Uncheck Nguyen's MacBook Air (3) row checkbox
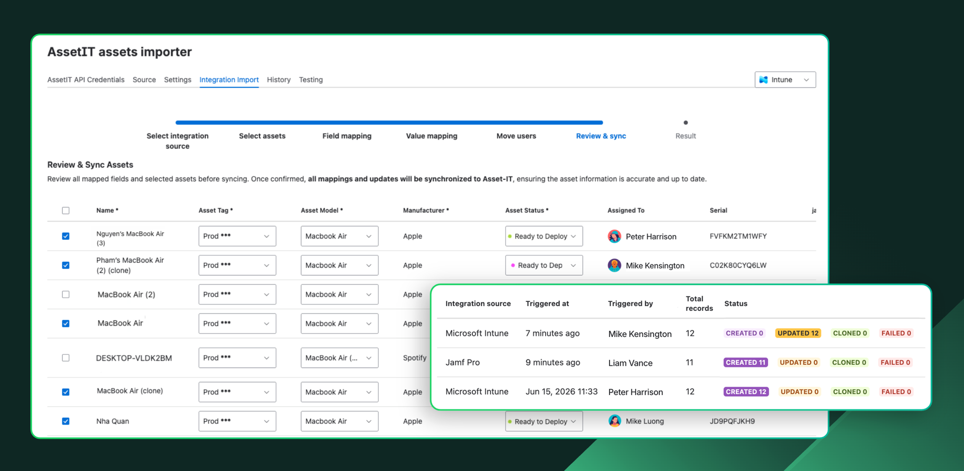Image resolution: width=964 pixels, height=471 pixels. point(65,236)
